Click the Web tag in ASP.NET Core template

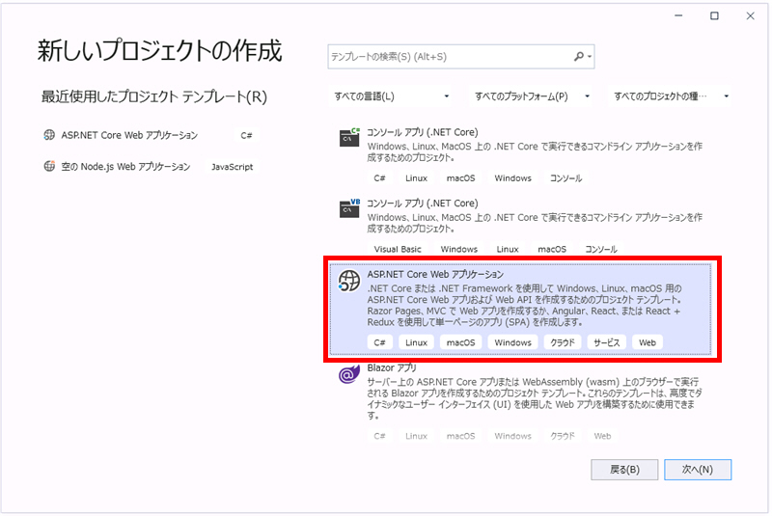pyautogui.click(x=648, y=342)
